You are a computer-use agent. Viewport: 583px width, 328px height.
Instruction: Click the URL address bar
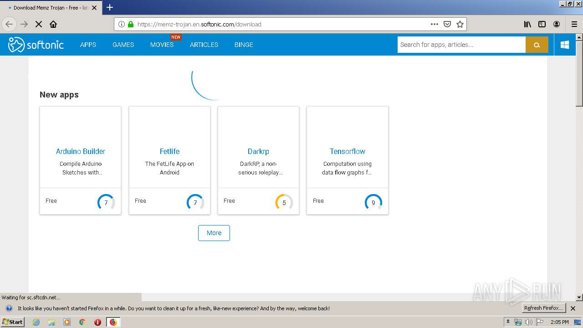(x=282, y=24)
